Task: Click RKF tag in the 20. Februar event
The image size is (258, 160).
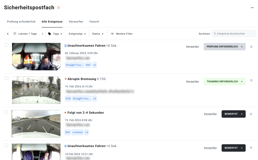Action: (x=88, y=65)
